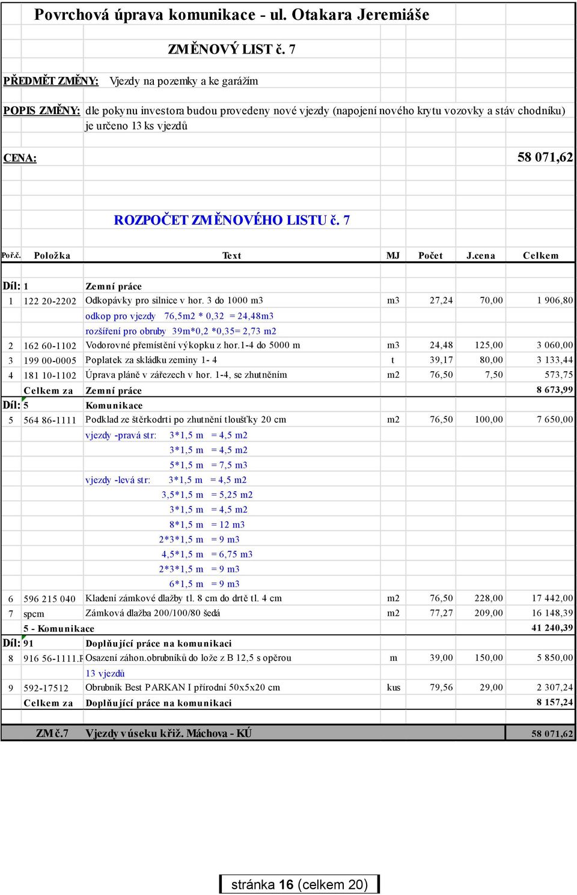577x895 pixels.
Task: Click the 'MJ' column header
Action: click(393, 255)
